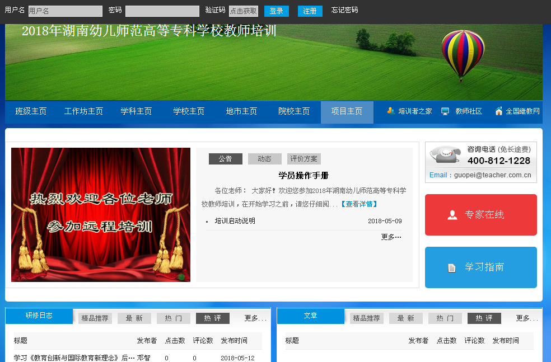Image resolution: width=551 pixels, height=362 pixels.
Task: Click into the 密码 password field
Action: pyautogui.click(x=162, y=11)
